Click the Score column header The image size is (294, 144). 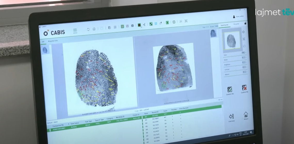click(165, 111)
